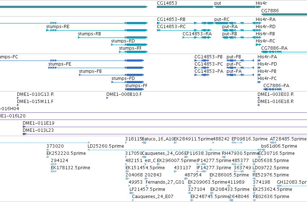The height and width of the screenshot is (202, 307).
Task: Select DME1-016E18.R clone end
Action: pyautogui.click(x=276, y=102)
